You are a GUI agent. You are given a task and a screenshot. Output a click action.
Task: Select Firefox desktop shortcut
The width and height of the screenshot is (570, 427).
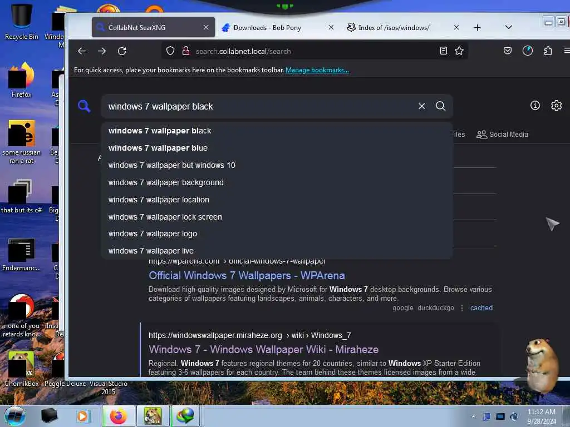click(x=22, y=80)
